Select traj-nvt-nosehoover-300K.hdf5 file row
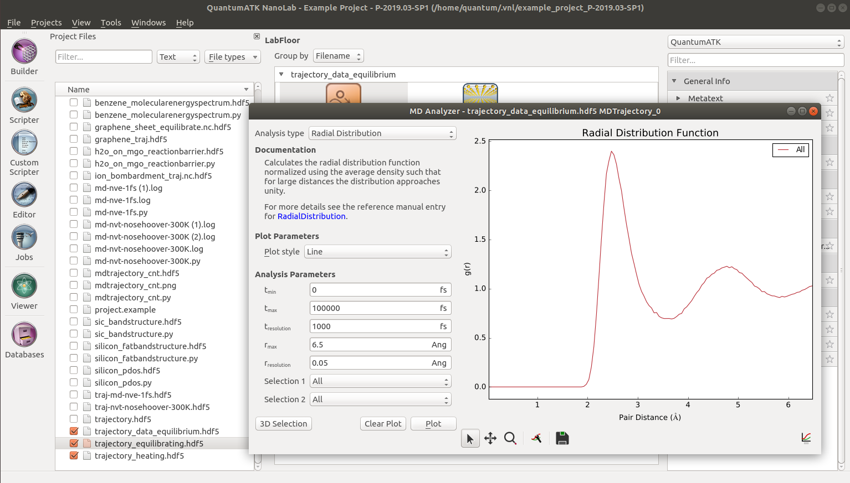The height and width of the screenshot is (483, 850). [155, 407]
